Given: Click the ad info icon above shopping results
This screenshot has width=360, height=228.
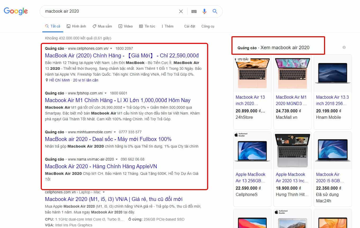Looking at the screenshot, I should coord(344,47).
